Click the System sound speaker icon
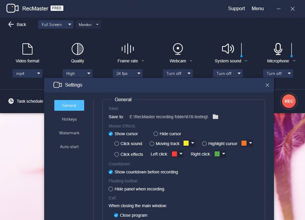Screen dimensions: 305x220 pyautogui.click(x=228, y=49)
